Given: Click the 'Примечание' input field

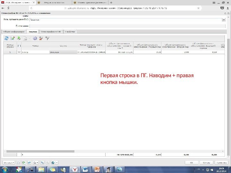Looking at the screenshot, I should pos(127,26).
